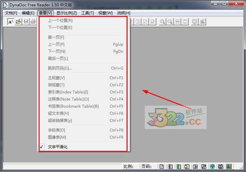This screenshot has height=172, width=246.
Task: Click the fit width toolbar icon
Action: point(178,22)
